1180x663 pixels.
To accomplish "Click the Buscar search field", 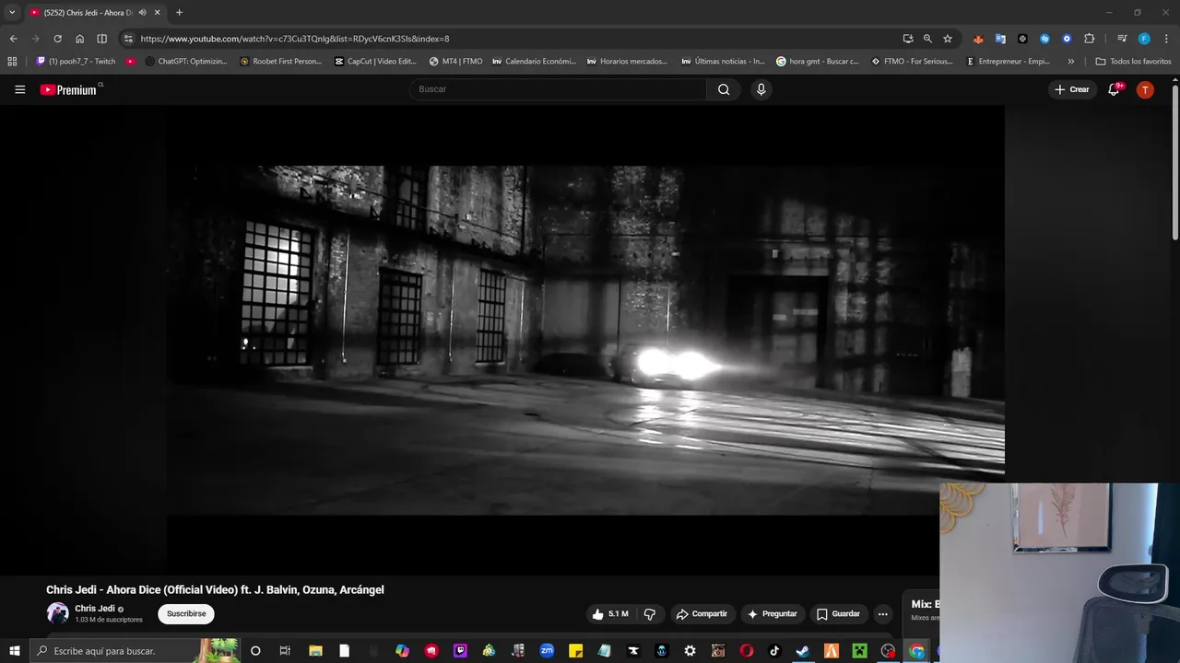I will pyautogui.click(x=558, y=89).
